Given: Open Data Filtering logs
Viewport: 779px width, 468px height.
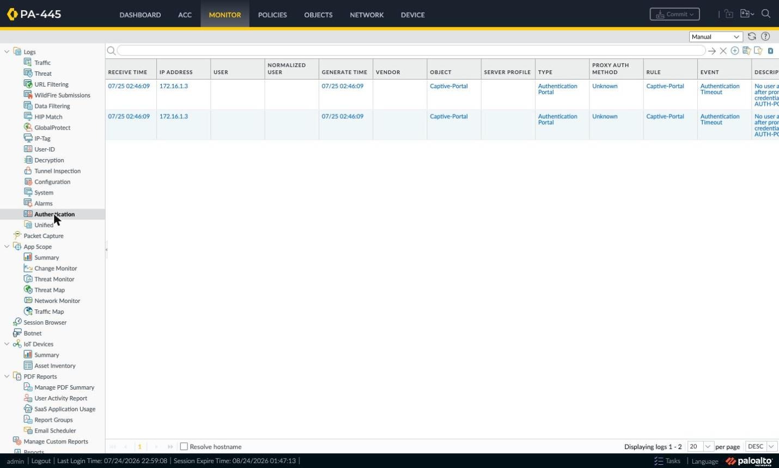Looking at the screenshot, I should coord(52,106).
